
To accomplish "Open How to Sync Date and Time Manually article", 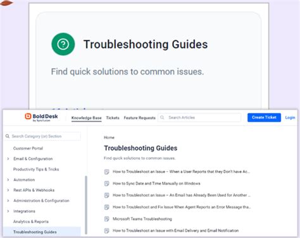I will (156, 184).
